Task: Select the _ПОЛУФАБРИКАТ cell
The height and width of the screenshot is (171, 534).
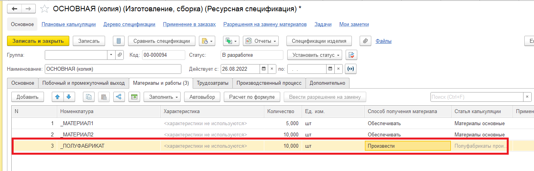Action: (x=109, y=146)
